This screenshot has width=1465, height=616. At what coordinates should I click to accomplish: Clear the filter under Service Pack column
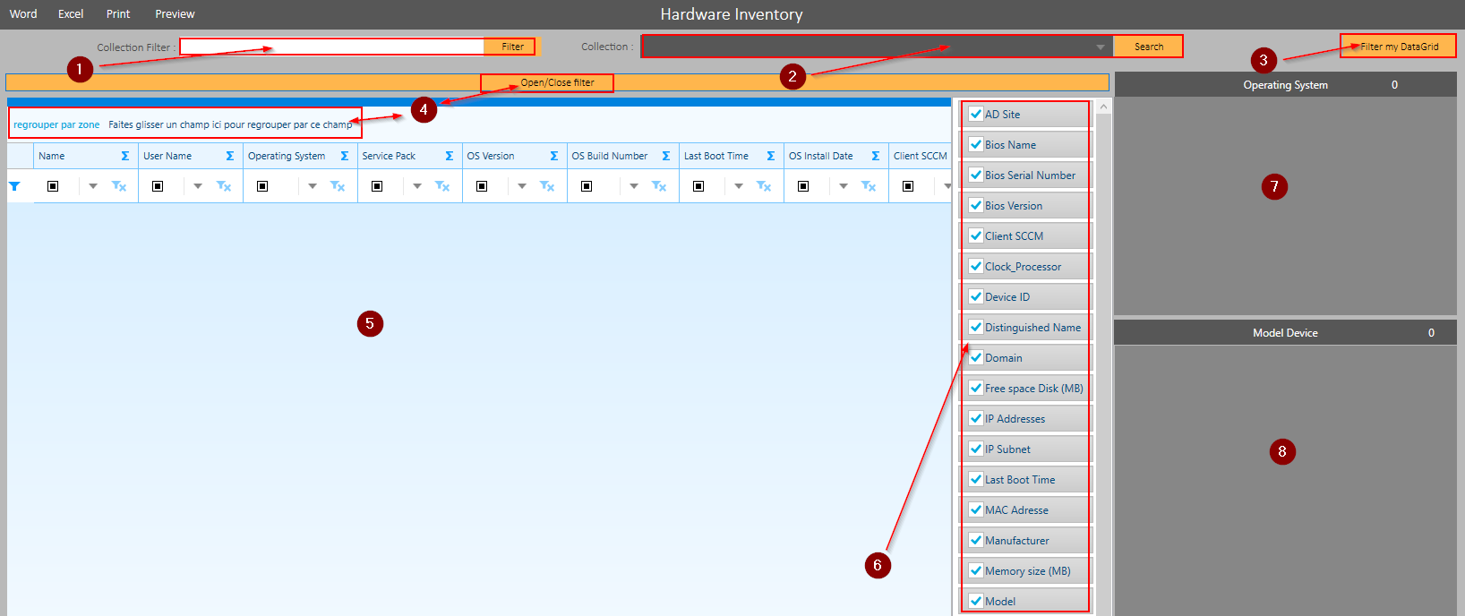(442, 186)
